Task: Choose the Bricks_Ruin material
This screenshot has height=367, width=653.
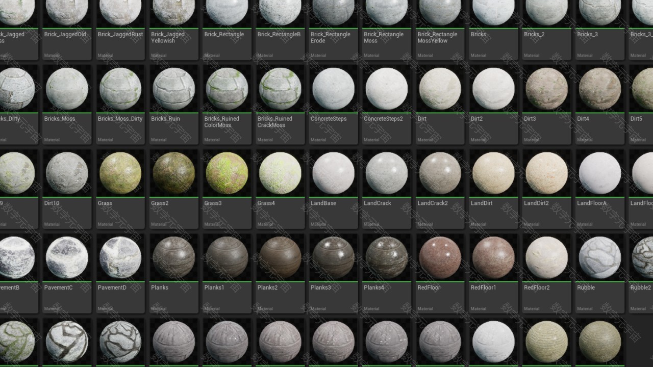Action: [x=173, y=104]
